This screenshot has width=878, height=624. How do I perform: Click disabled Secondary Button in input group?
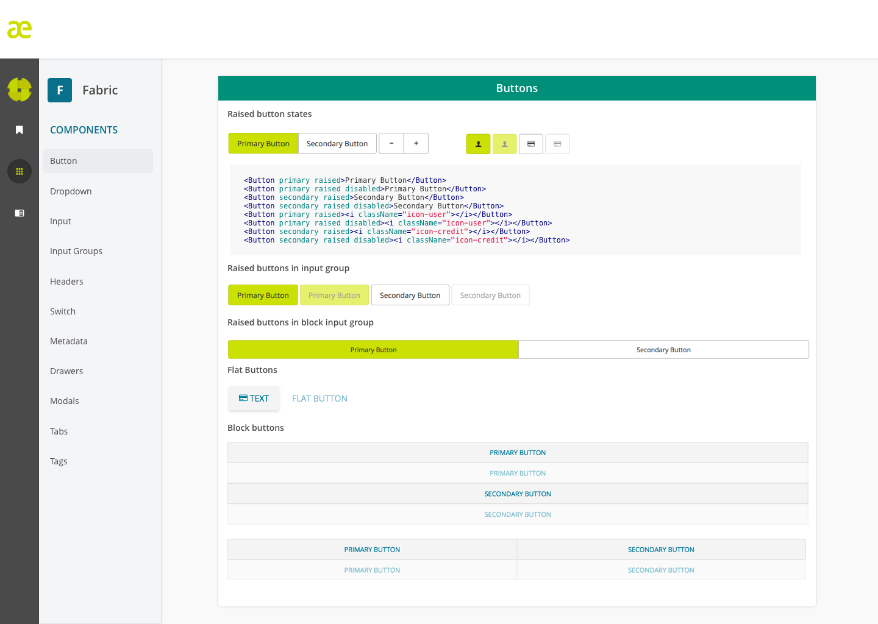tap(490, 295)
